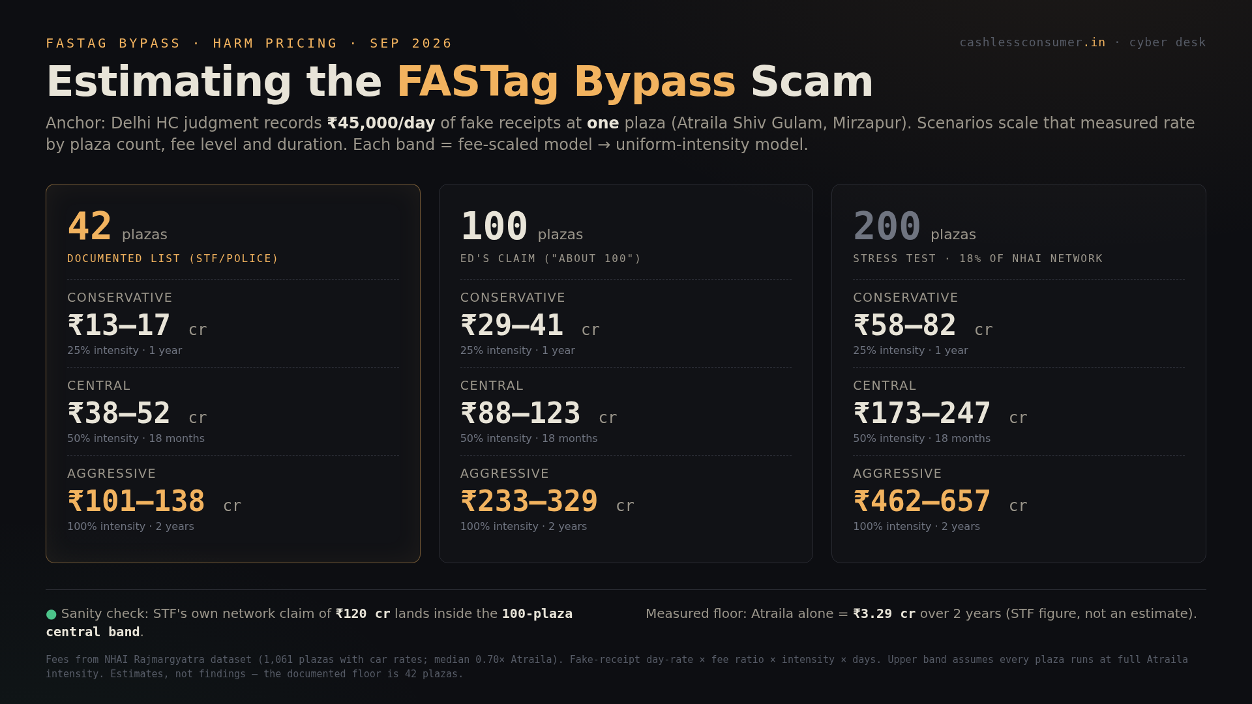Select the 42 plazas card heading

[x=117, y=227]
